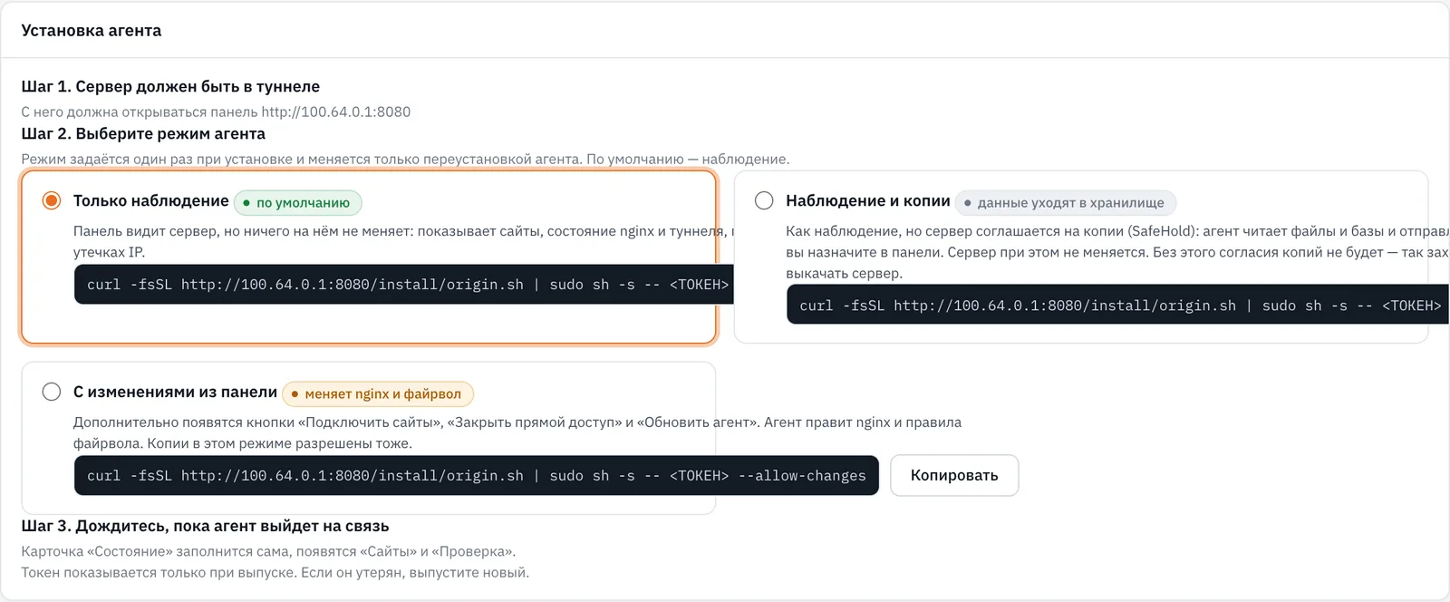Select the "Наблюдение и копии" radio button
Image resolution: width=1450 pixels, height=602 pixels.
(x=764, y=200)
